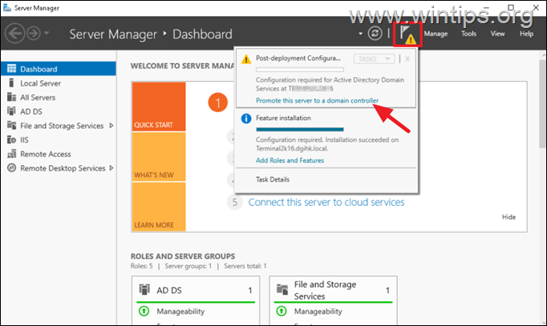
Task: Click the Post-deployment Configuration progress bar
Action: point(300,70)
